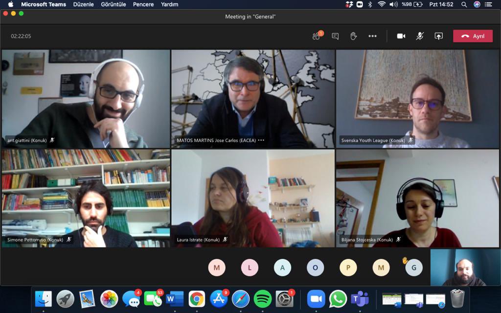Select Laura Istrate's video tile
Screen dimensions: 501x313
coord(253,198)
